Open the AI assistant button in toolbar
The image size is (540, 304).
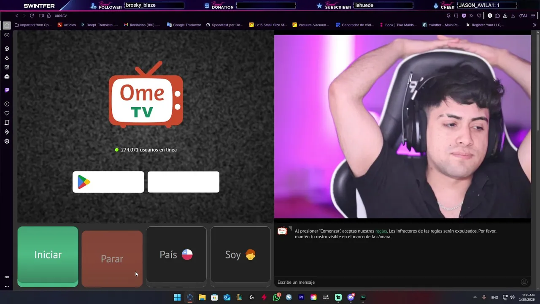click(523, 16)
